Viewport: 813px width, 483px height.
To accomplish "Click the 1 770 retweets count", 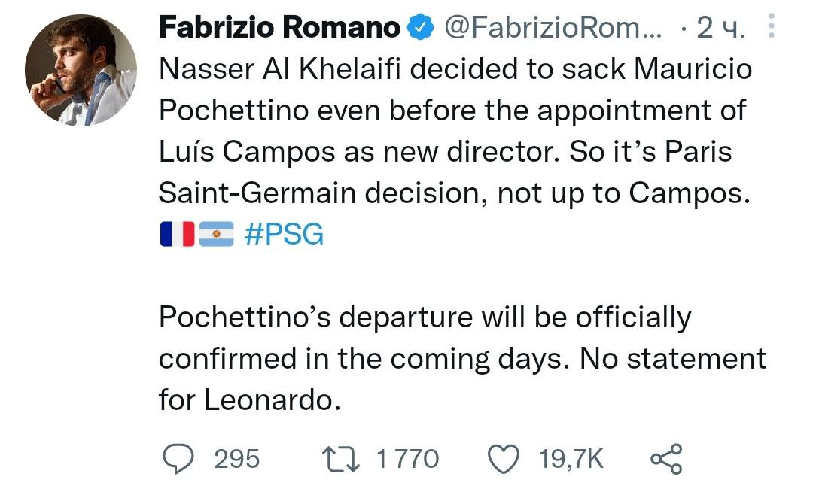I will coord(406,458).
